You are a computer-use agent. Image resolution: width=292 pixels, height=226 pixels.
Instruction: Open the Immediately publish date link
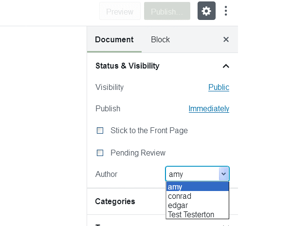click(209, 109)
